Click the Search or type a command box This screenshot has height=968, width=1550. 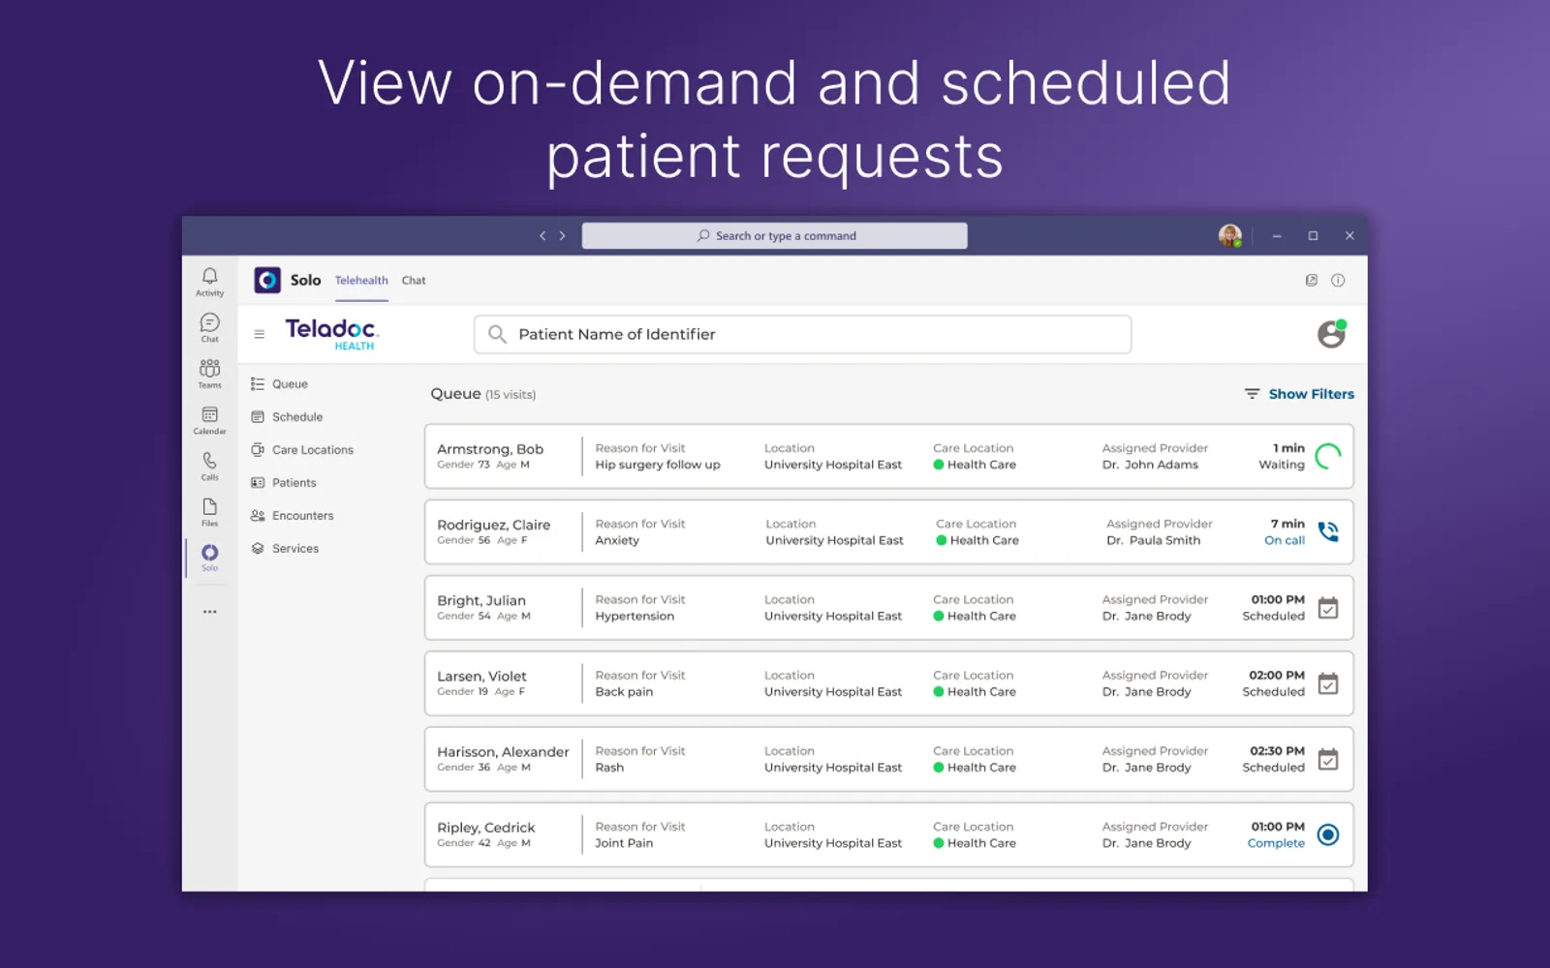coord(774,235)
